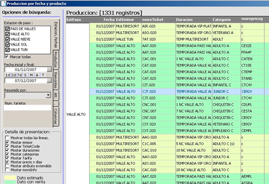Switch to Estacion, fechas vertical tab
The width and height of the screenshot is (269, 184).
tap(56, 35)
